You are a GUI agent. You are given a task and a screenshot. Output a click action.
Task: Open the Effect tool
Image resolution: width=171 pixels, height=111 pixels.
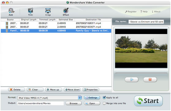(66, 12)
